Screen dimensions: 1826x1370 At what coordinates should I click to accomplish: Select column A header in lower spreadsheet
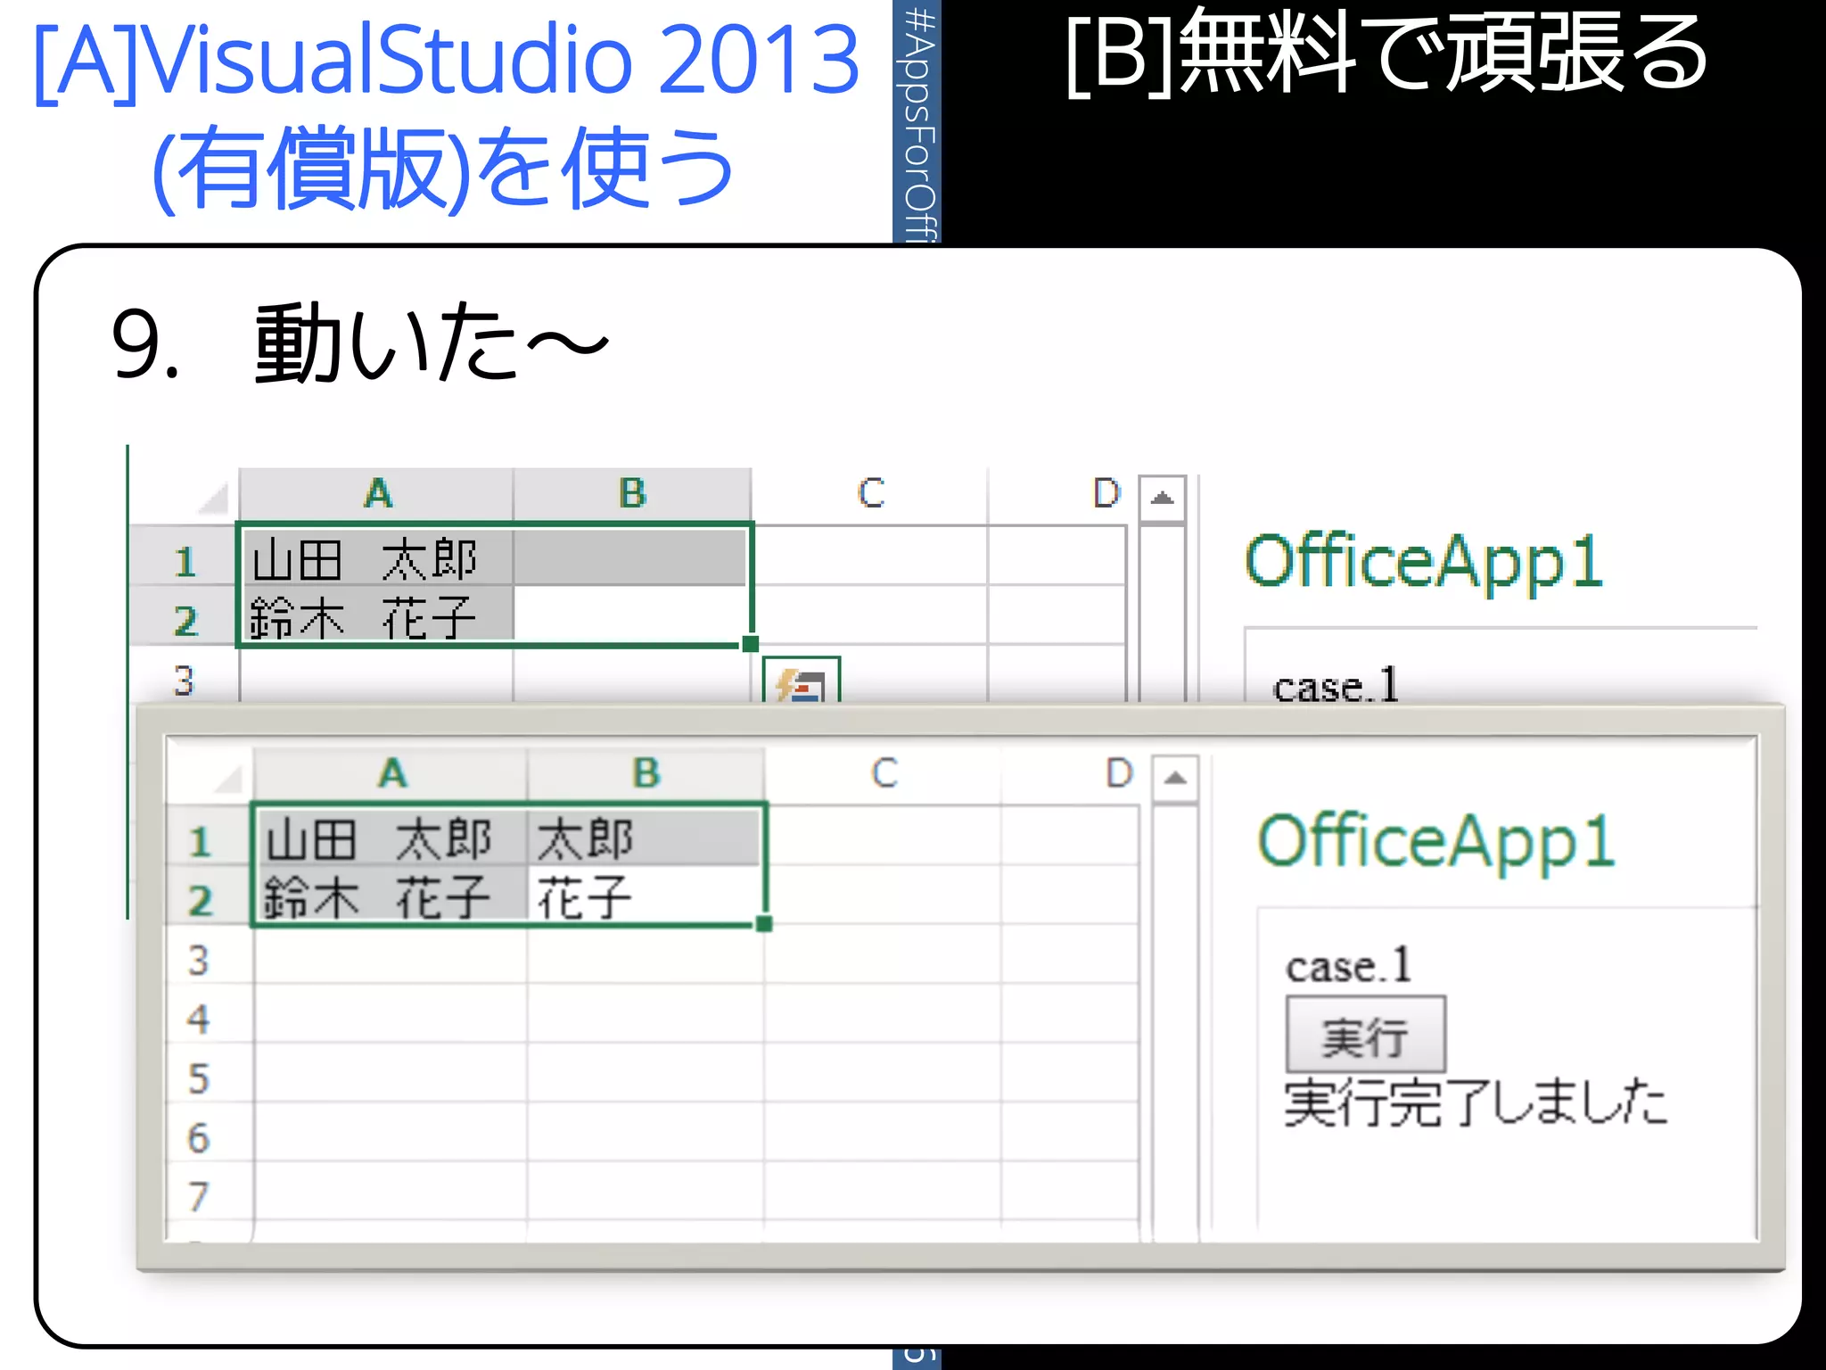pos(391,773)
